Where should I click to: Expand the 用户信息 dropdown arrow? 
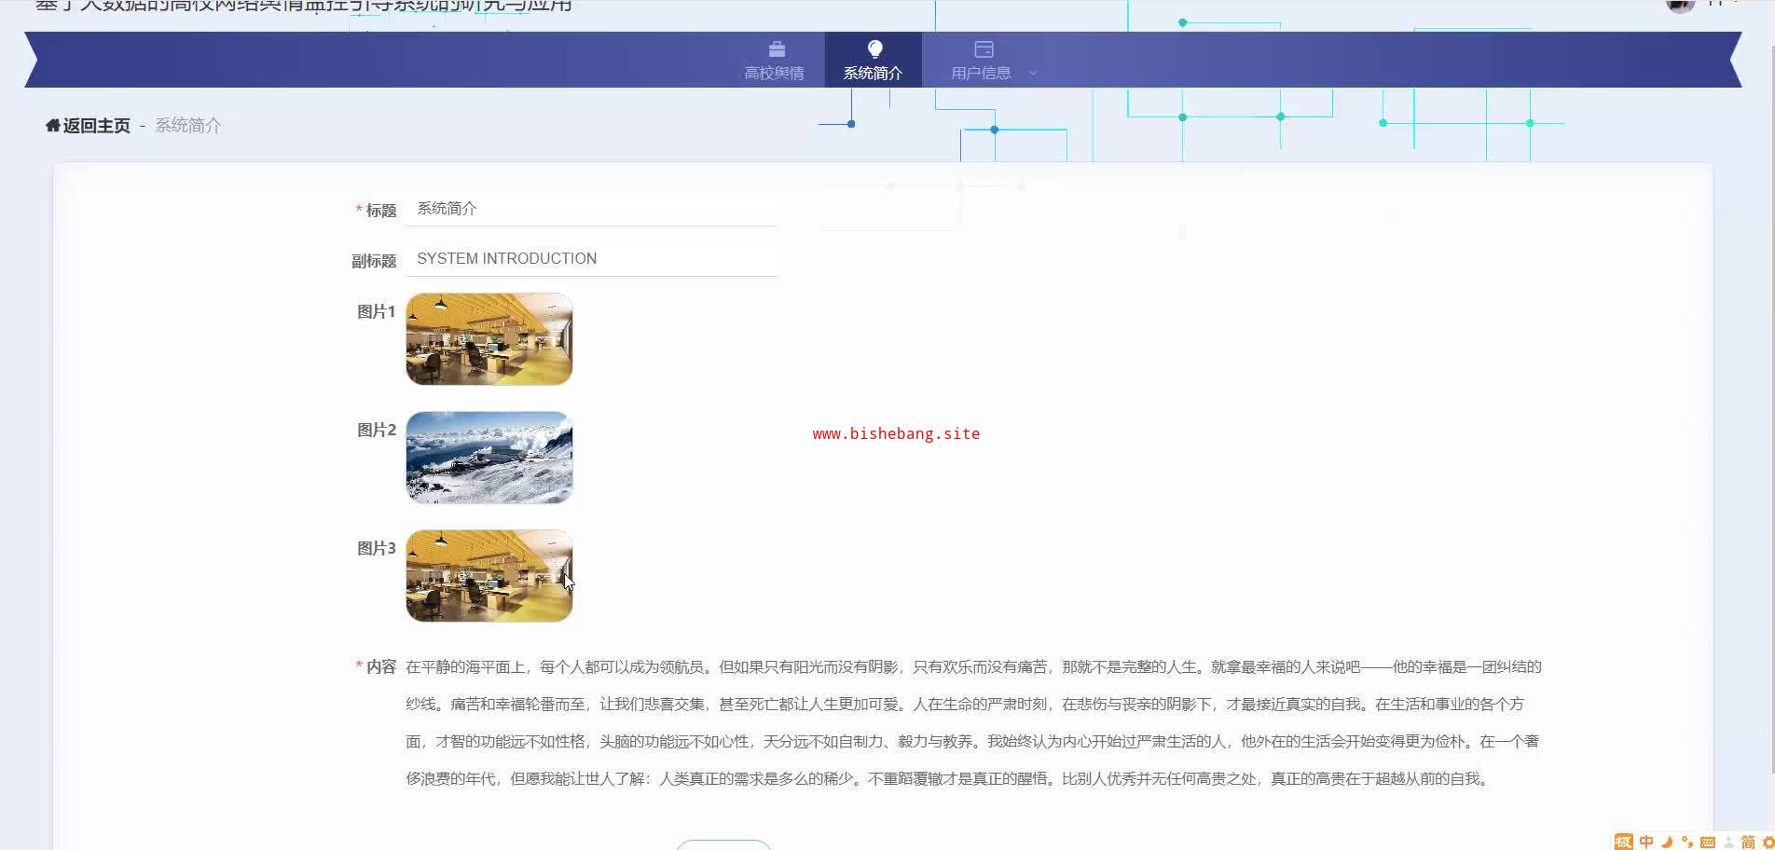click(1033, 73)
